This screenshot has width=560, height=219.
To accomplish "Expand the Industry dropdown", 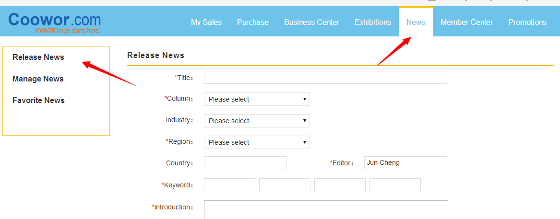I will click(256, 121).
